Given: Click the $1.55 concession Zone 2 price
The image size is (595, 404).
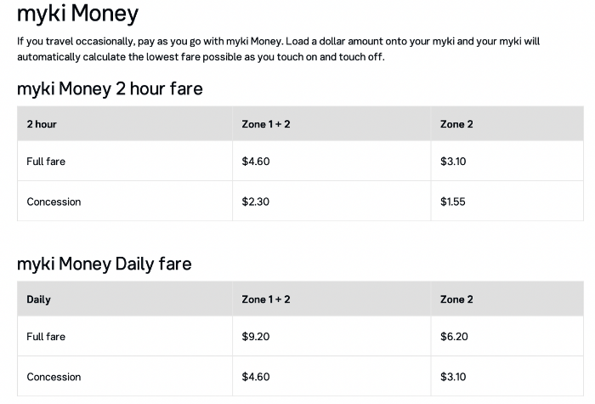Looking at the screenshot, I should pyautogui.click(x=453, y=202).
